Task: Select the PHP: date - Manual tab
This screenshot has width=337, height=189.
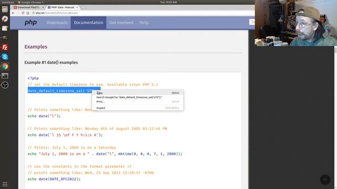Action: [x=62, y=7]
